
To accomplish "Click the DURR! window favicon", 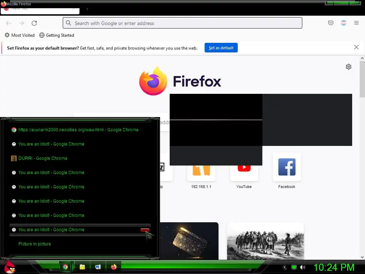I will (x=14, y=158).
